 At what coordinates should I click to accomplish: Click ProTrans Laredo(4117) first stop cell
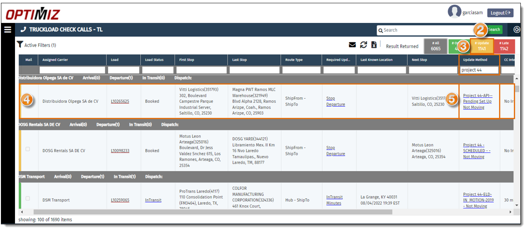click(200, 199)
